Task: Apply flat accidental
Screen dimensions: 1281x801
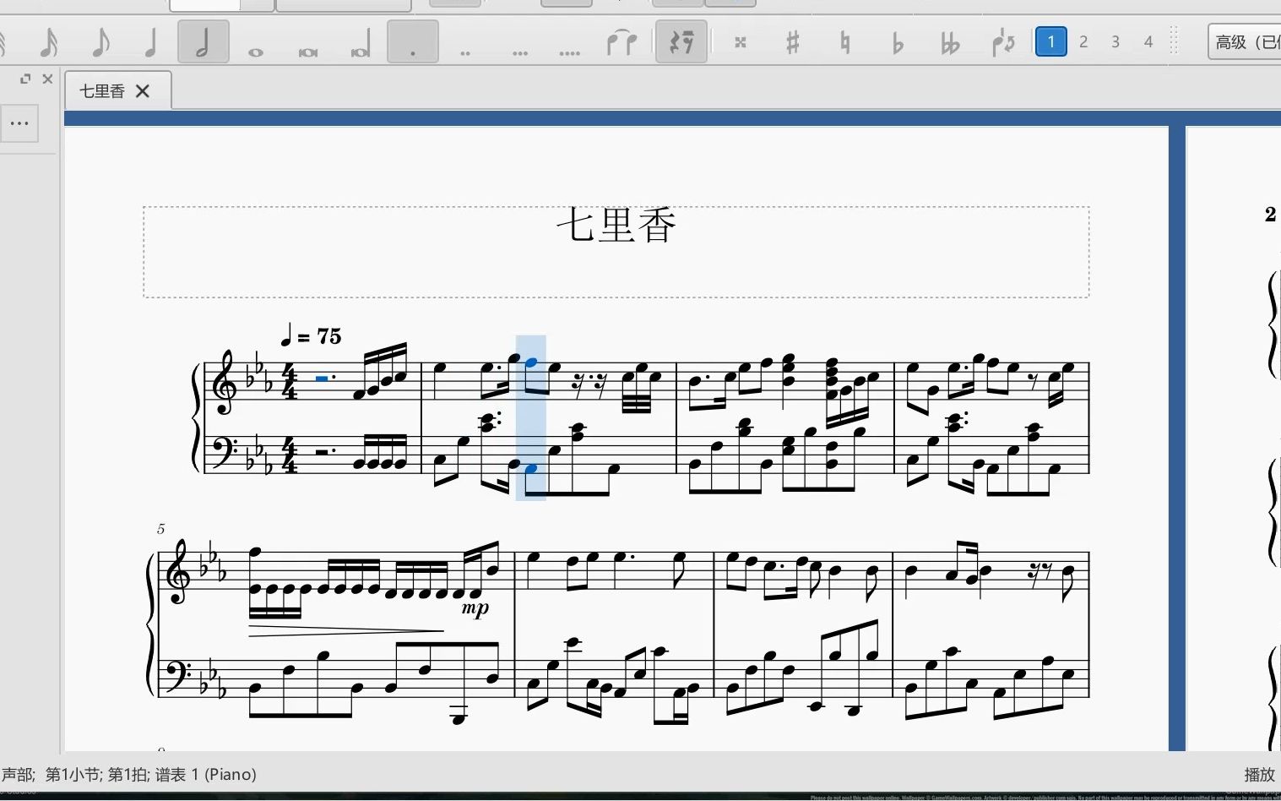Action: (898, 41)
